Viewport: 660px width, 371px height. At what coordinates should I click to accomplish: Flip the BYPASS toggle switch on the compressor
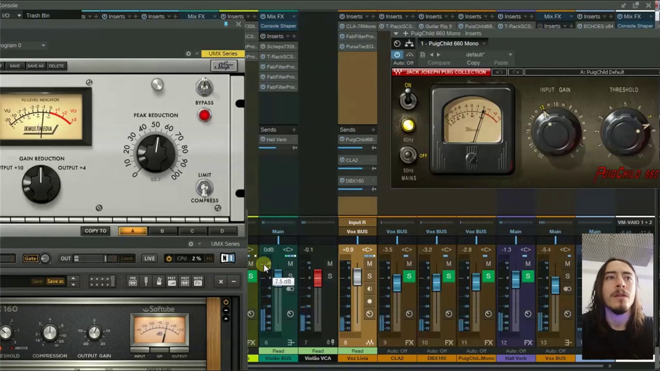click(x=204, y=87)
